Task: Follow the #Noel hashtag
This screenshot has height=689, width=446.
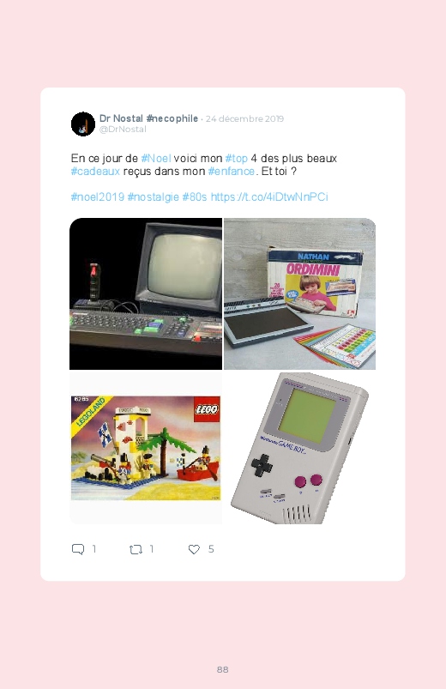Action: [x=155, y=159]
